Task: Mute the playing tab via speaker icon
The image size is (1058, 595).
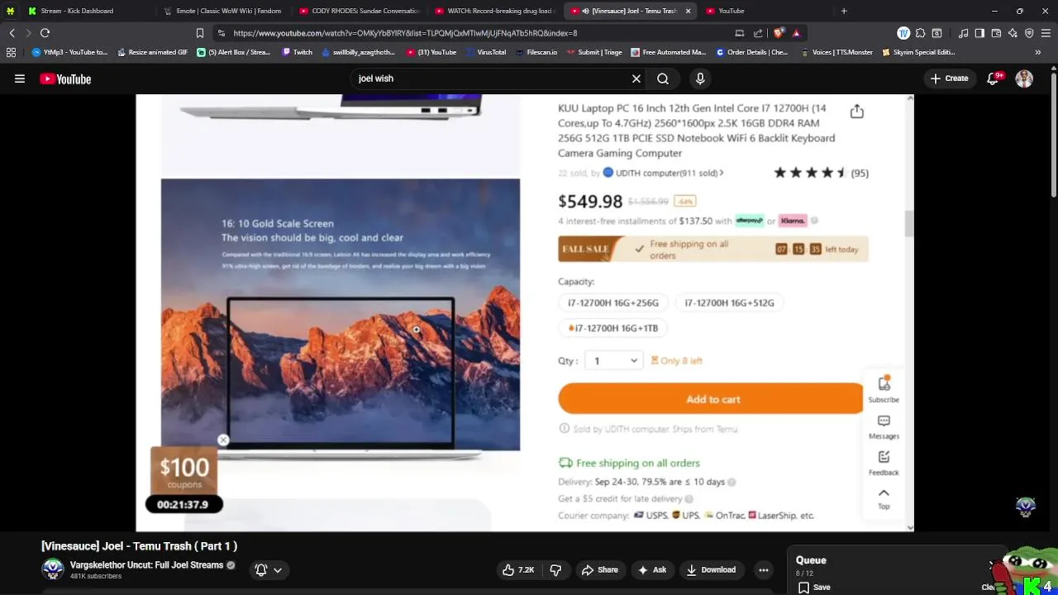Action: (x=585, y=11)
